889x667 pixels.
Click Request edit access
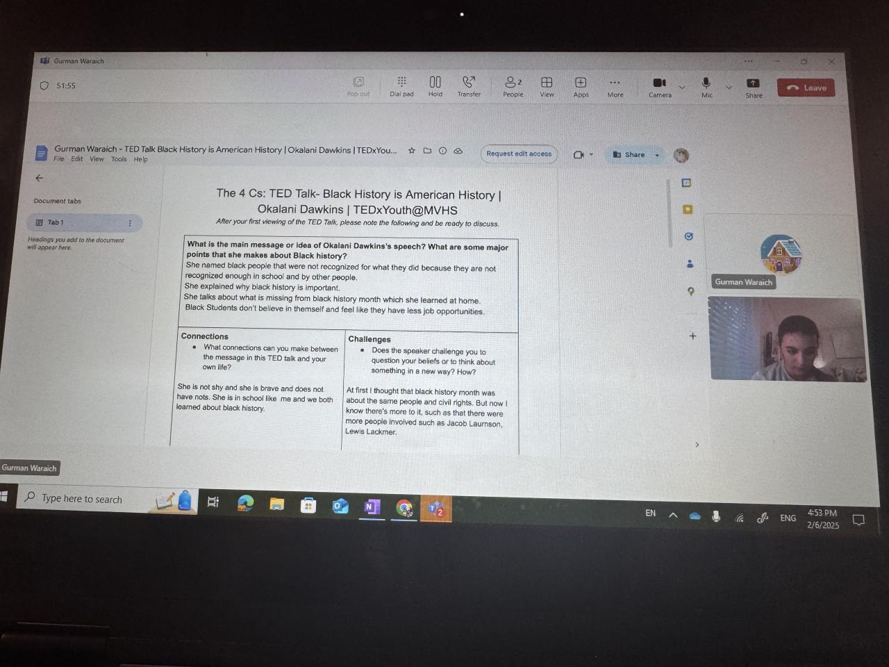point(519,154)
